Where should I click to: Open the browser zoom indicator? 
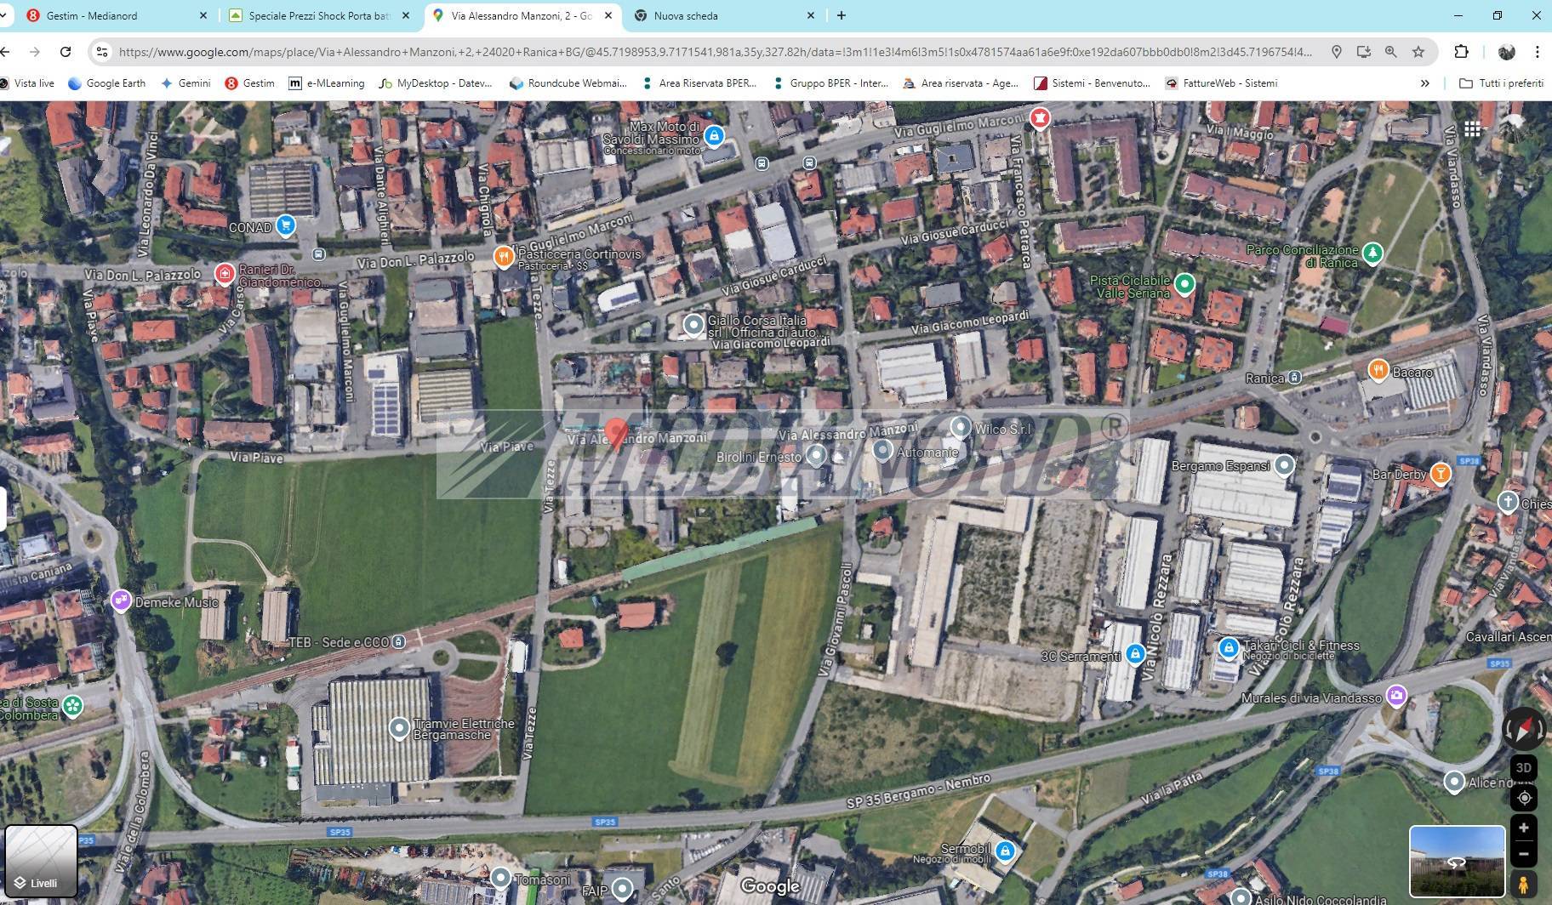(1390, 52)
